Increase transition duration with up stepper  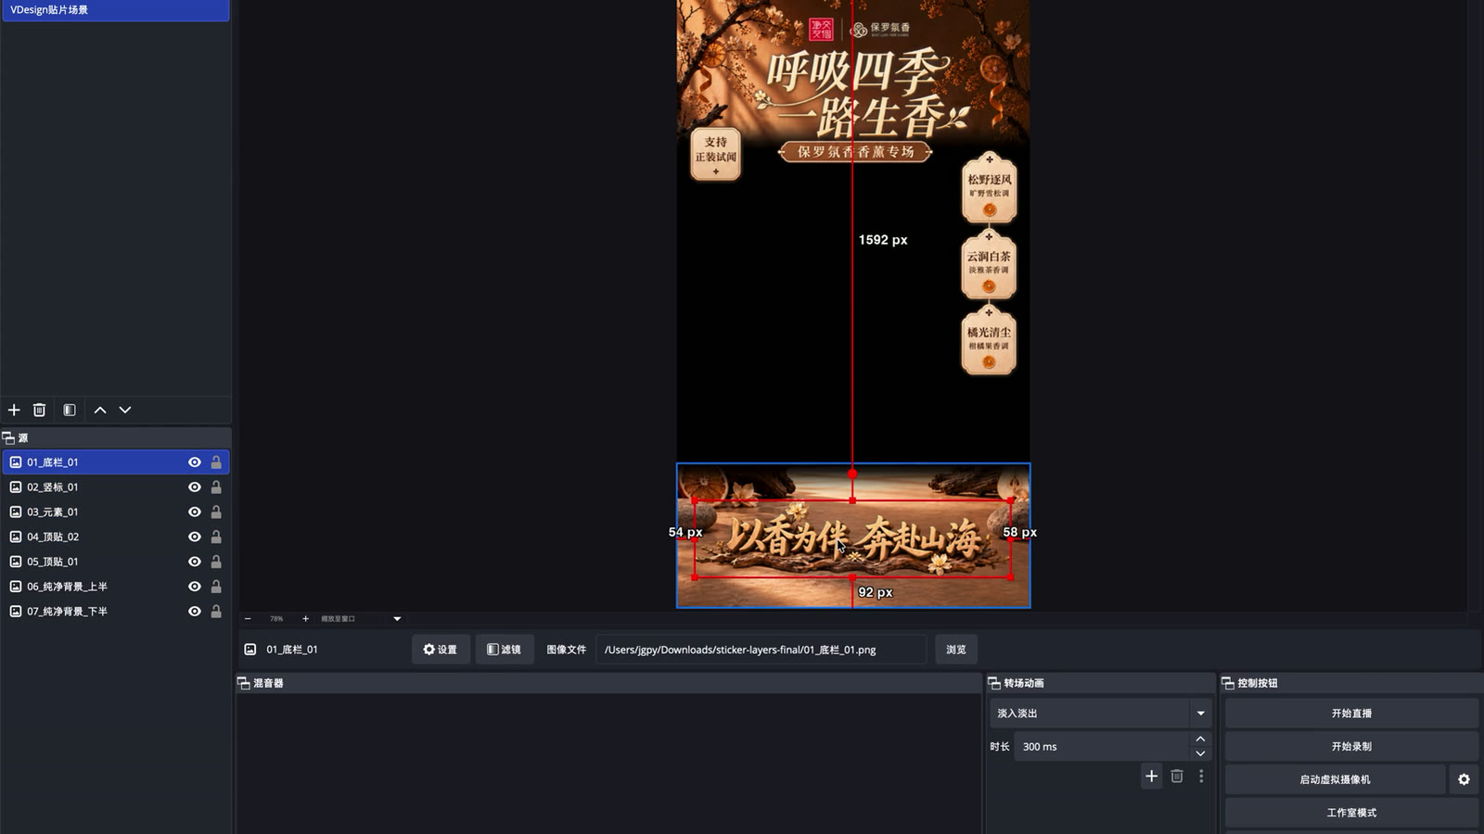pos(1200,739)
